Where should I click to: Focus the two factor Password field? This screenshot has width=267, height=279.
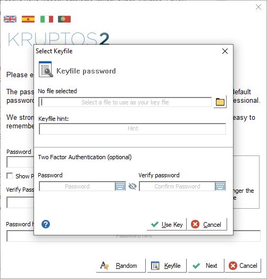(77, 186)
